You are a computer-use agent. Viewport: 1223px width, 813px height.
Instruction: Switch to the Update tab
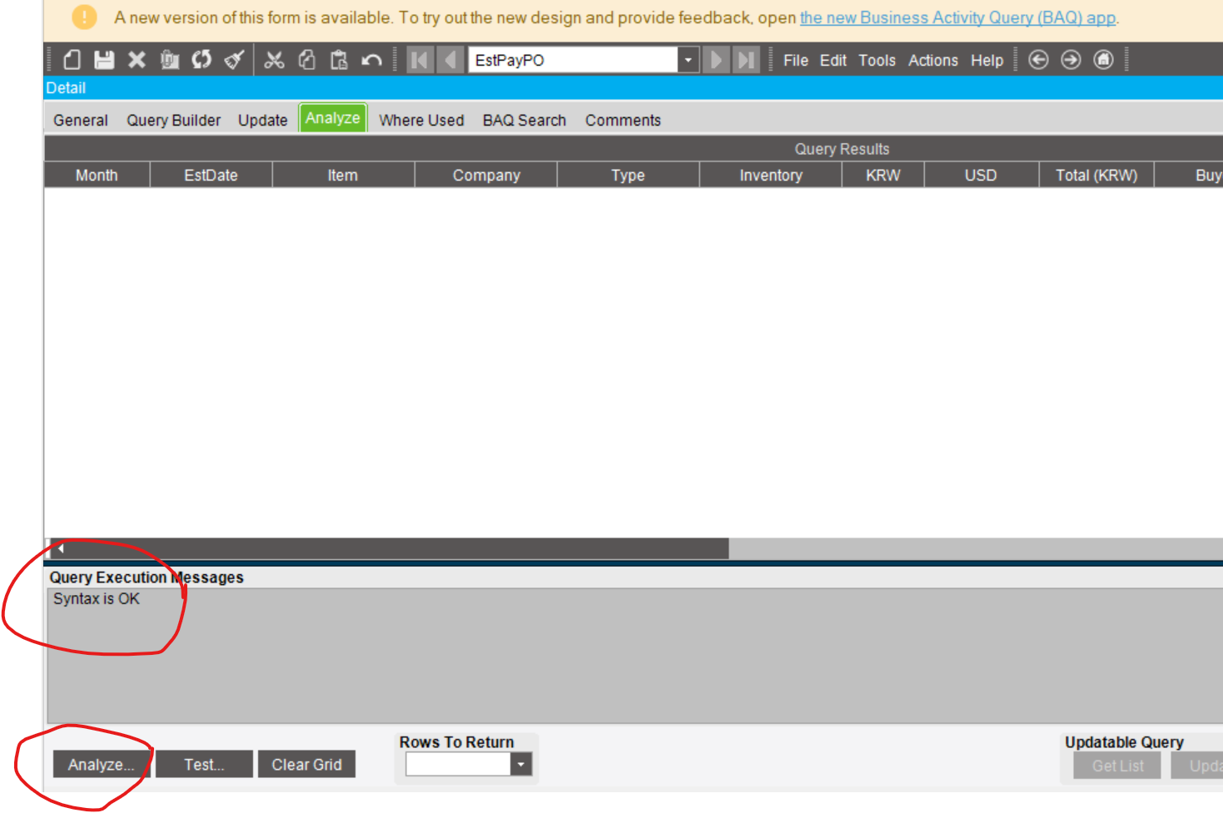coord(262,121)
